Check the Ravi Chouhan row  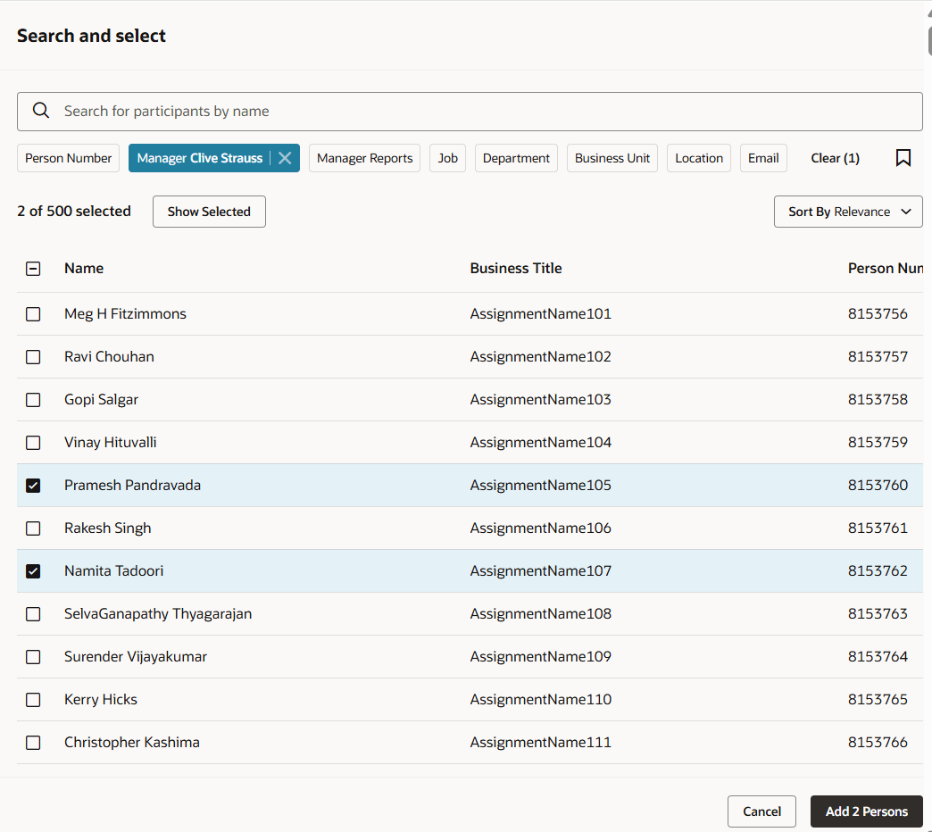click(x=33, y=356)
